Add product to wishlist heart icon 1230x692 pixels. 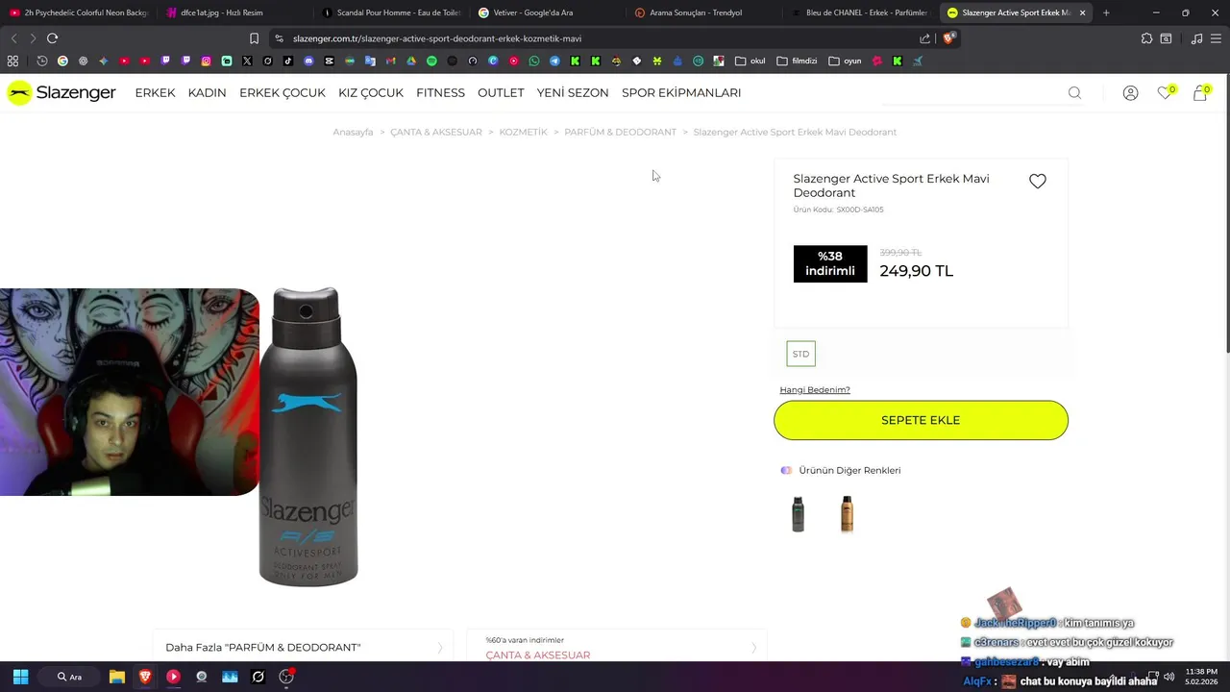(1038, 181)
